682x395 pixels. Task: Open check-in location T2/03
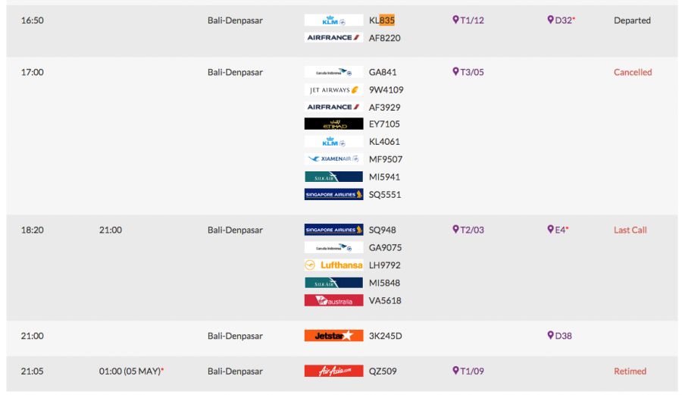(468, 230)
